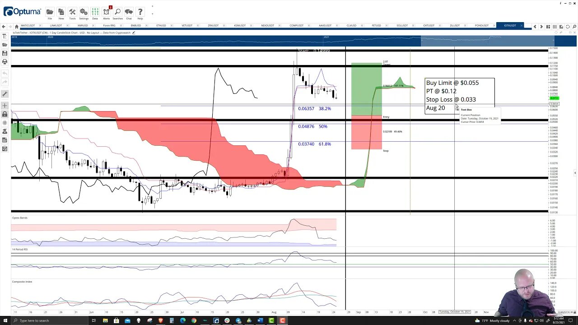Open the SOLUSDT tab
The height and width of the screenshot is (325, 578).
[402, 26]
